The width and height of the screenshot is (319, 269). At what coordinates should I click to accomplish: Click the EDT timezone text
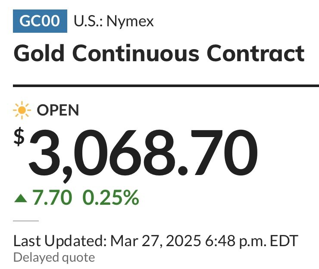284,241
